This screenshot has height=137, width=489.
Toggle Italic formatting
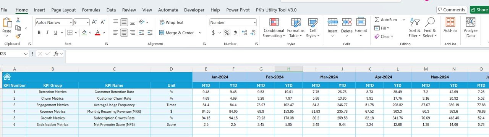pos(49,33)
